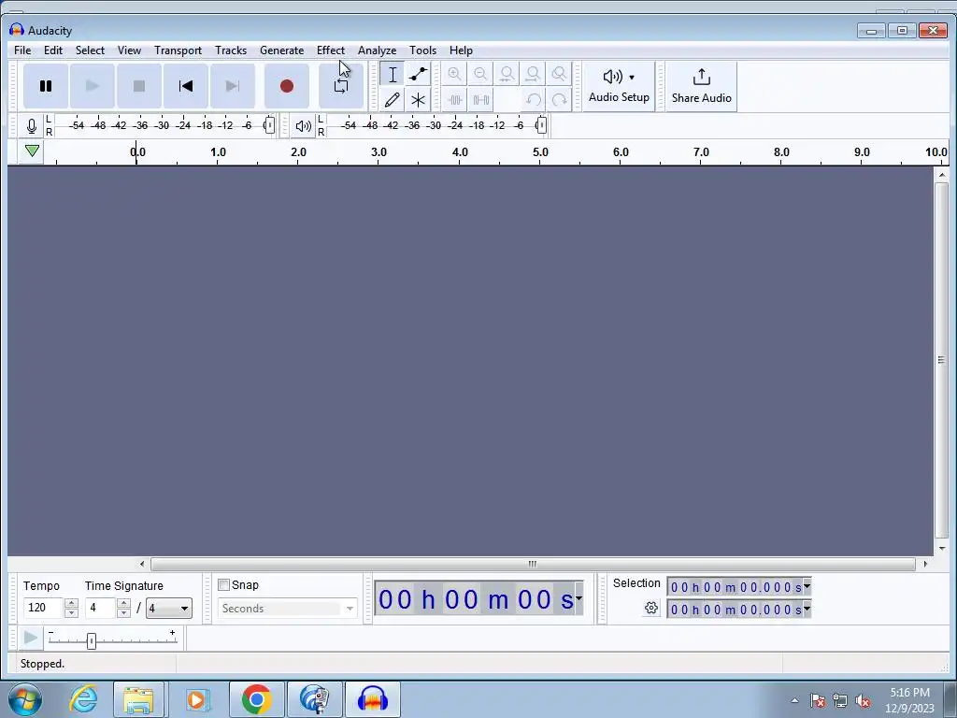Click the recording level slider handle
This screenshot has width=957, height=718.
[x=270, y=125]
